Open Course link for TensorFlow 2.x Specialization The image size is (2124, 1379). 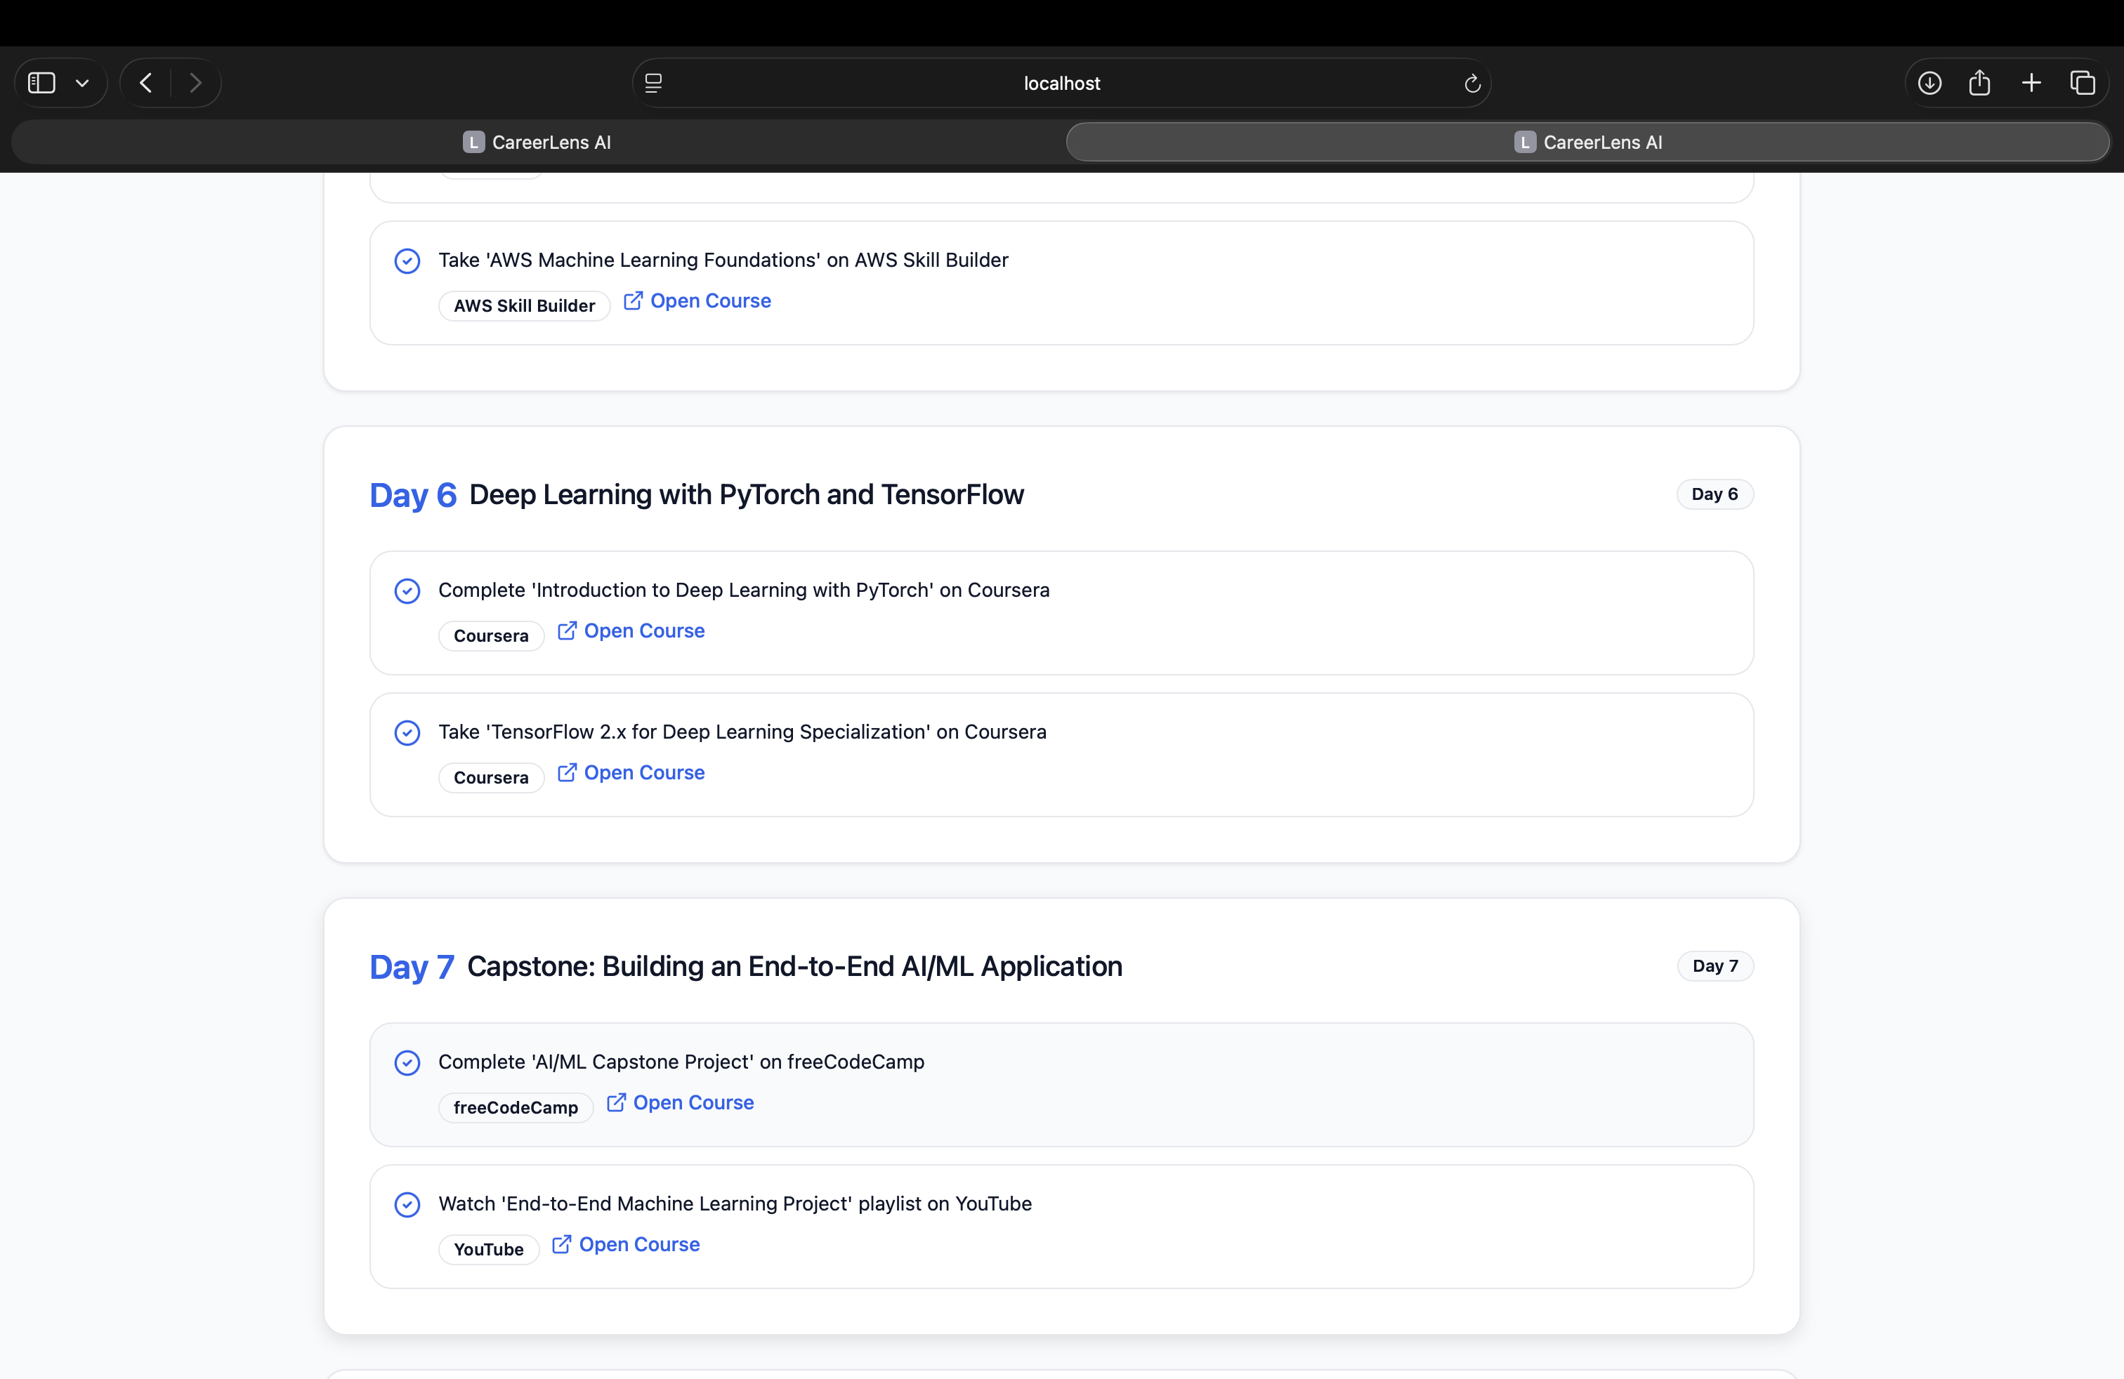click(x=631, y=772)
